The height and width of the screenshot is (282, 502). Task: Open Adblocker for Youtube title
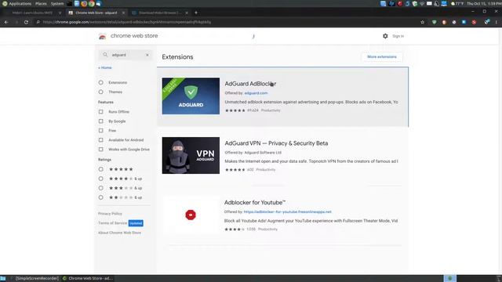click(x=255, y=202)
